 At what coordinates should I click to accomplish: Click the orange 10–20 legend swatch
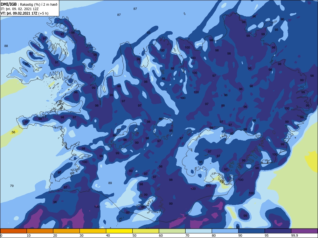[x=40, y=231]
